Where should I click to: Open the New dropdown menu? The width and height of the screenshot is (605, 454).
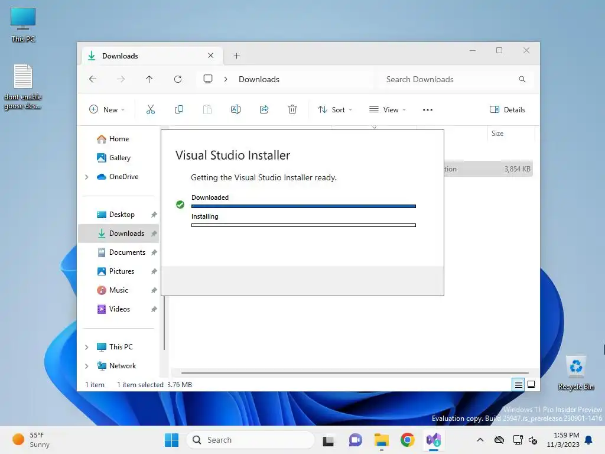(x=107, y=109)
